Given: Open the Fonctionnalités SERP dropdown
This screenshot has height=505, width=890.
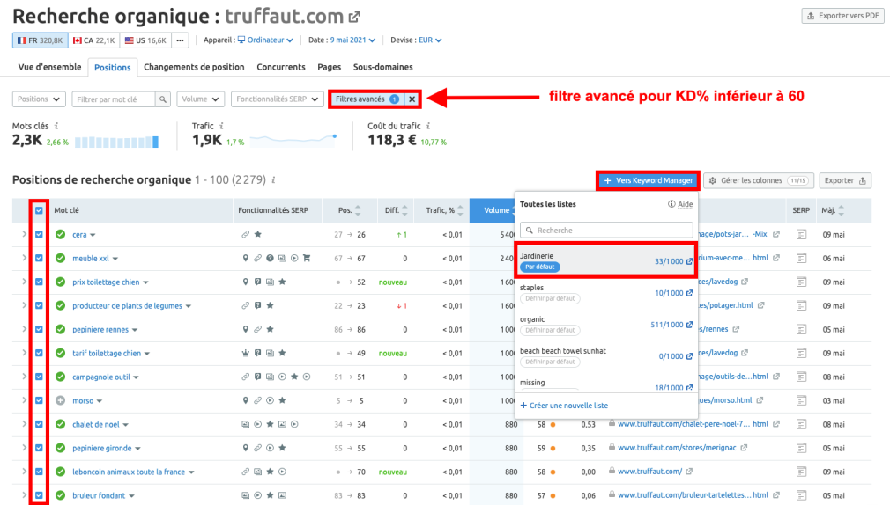Looking at the screenshot, I should [x=278, y=99].
